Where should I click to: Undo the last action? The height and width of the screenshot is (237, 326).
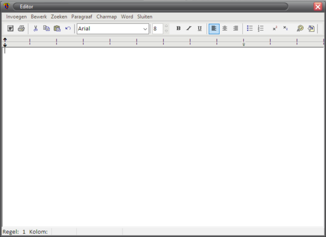pos(68,29)
